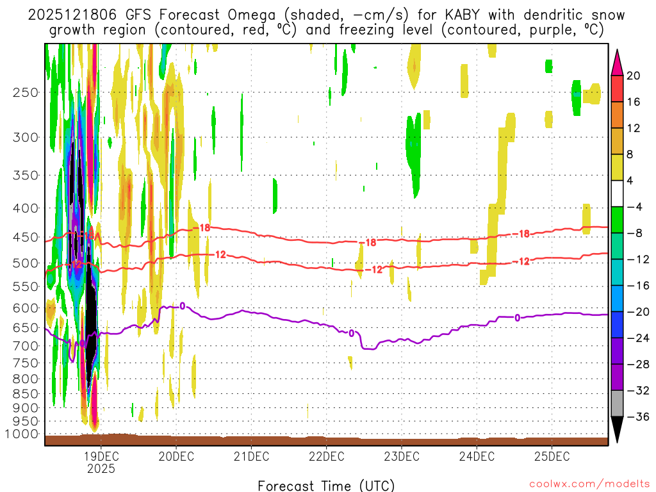Pick the gray colorbar segment between -36 and -32

pyautogui.click(x=618, y=404)
